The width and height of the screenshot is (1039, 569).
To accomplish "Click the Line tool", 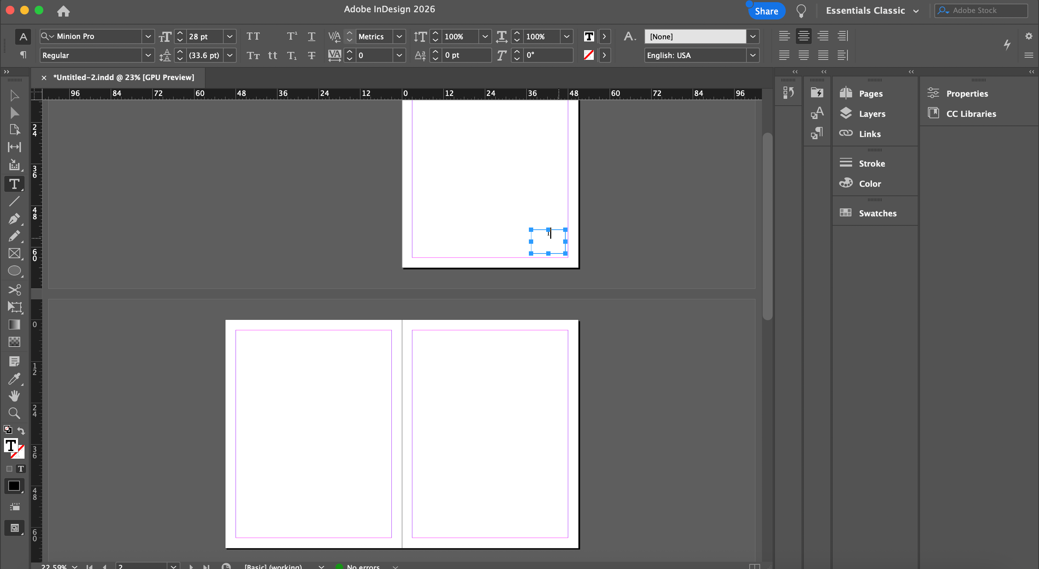I will click(x=14, y=201).
